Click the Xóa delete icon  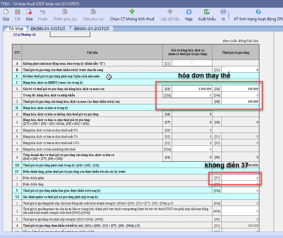pyautogui.click(x=29, y=12)
